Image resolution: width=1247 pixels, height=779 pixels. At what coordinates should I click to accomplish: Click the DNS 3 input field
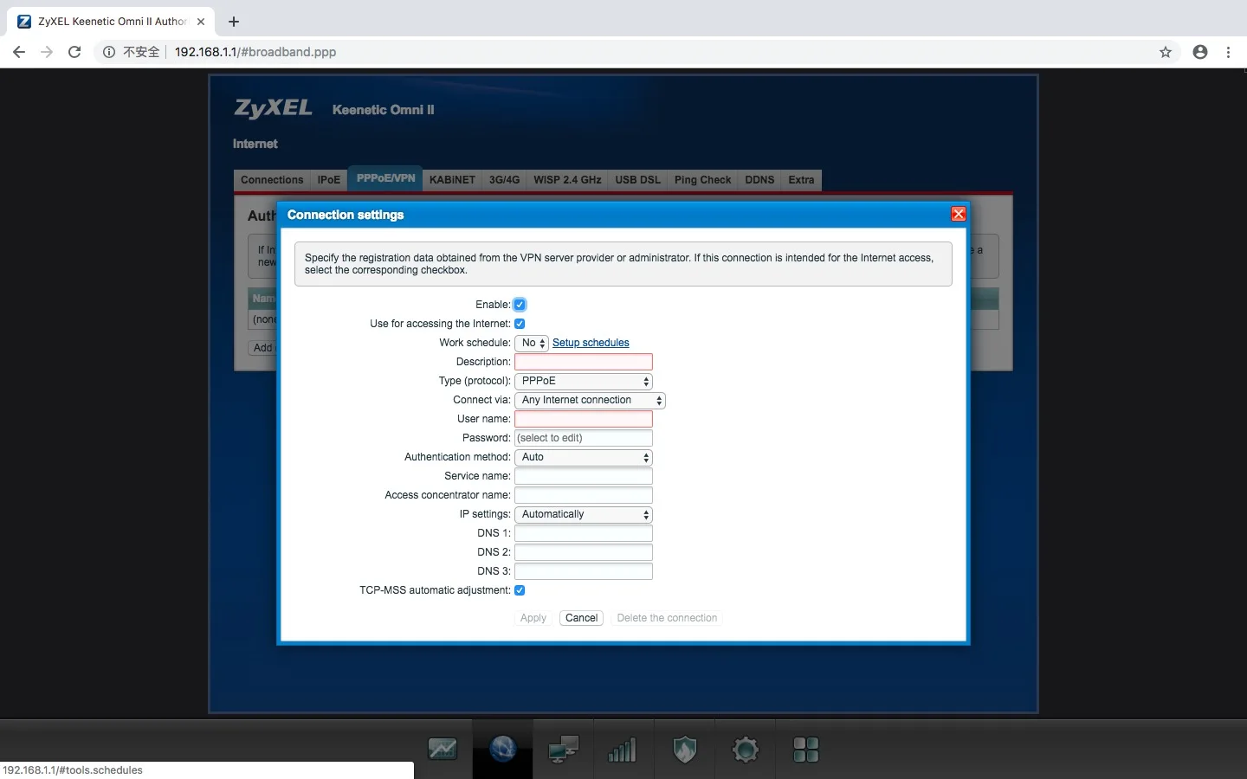coord(584,571)
